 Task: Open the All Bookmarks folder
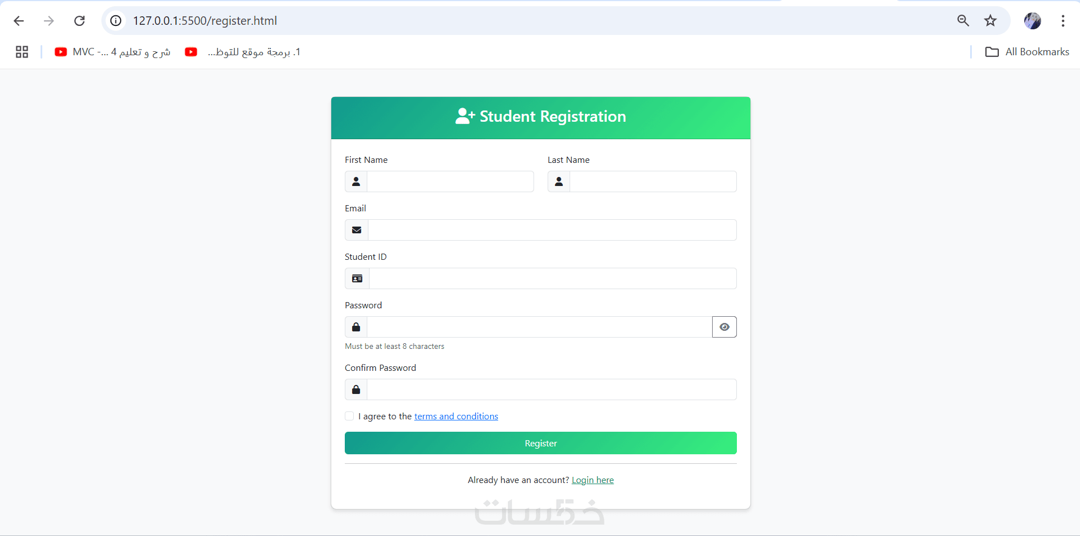[1026, 52]
